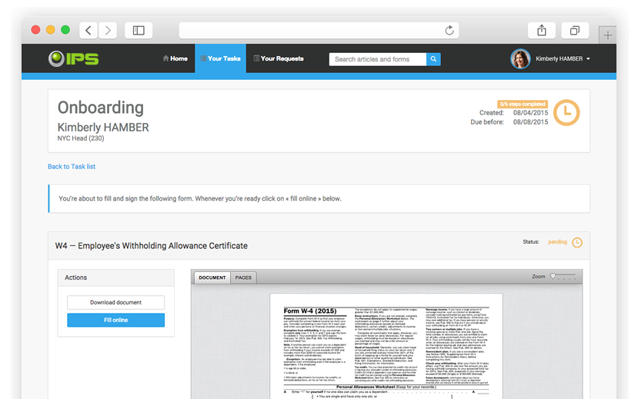The width and height of the screenshot is (638, 399).
Task: Go forward using browser forward arrow
Action: tap(108, 30)
